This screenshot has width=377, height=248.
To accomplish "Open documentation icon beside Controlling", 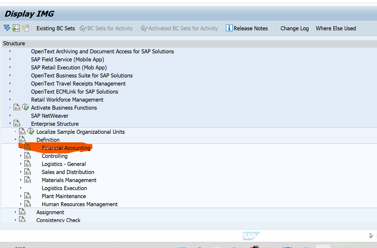I will coord(28,156).
